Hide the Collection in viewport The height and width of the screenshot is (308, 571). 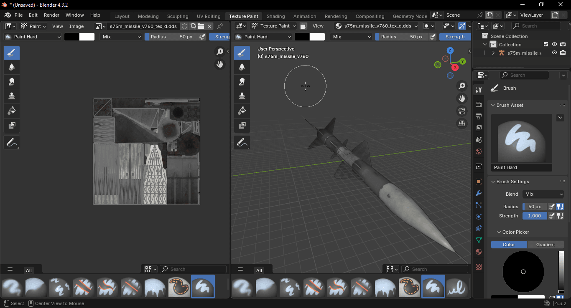click(554, 44)
